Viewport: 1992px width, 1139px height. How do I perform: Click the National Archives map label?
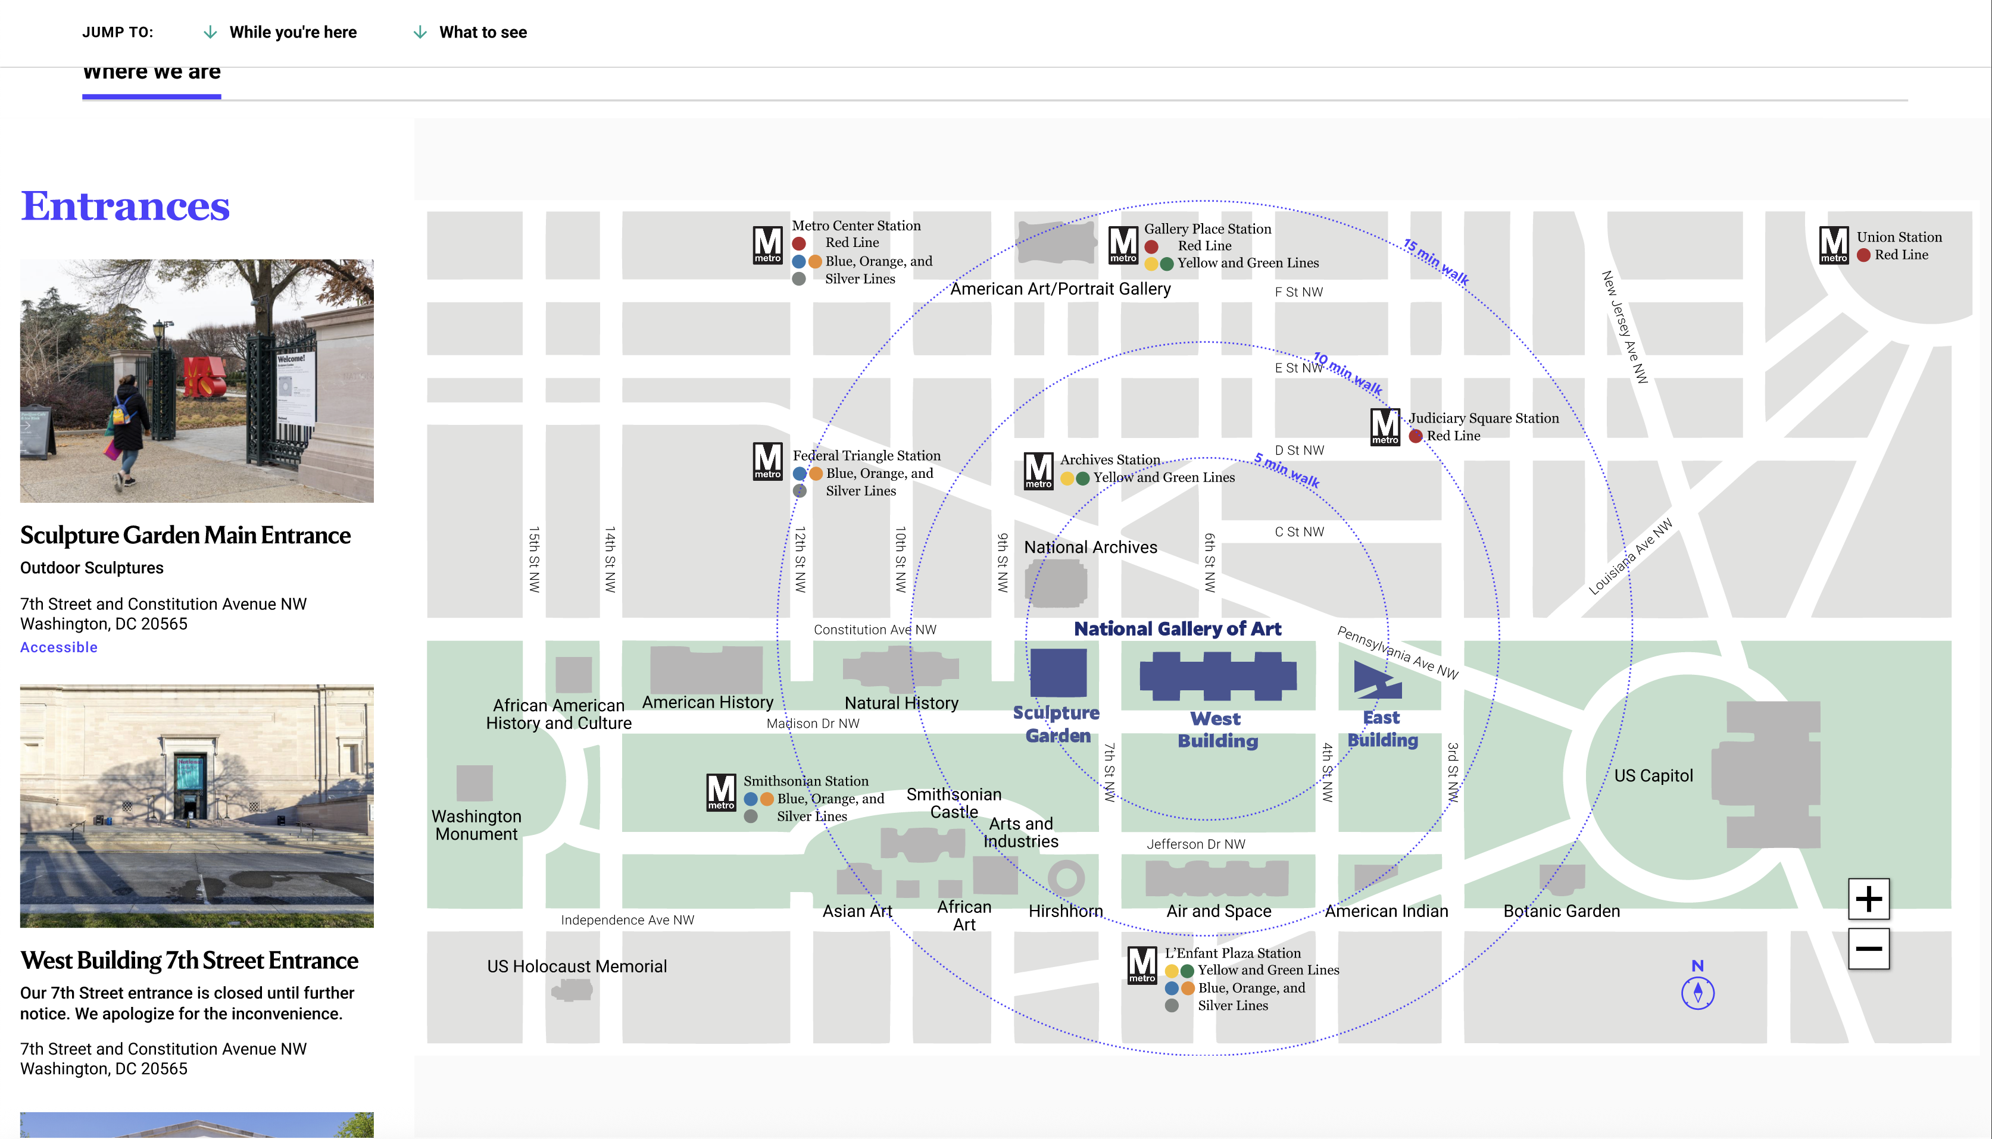pos(1091,547)
